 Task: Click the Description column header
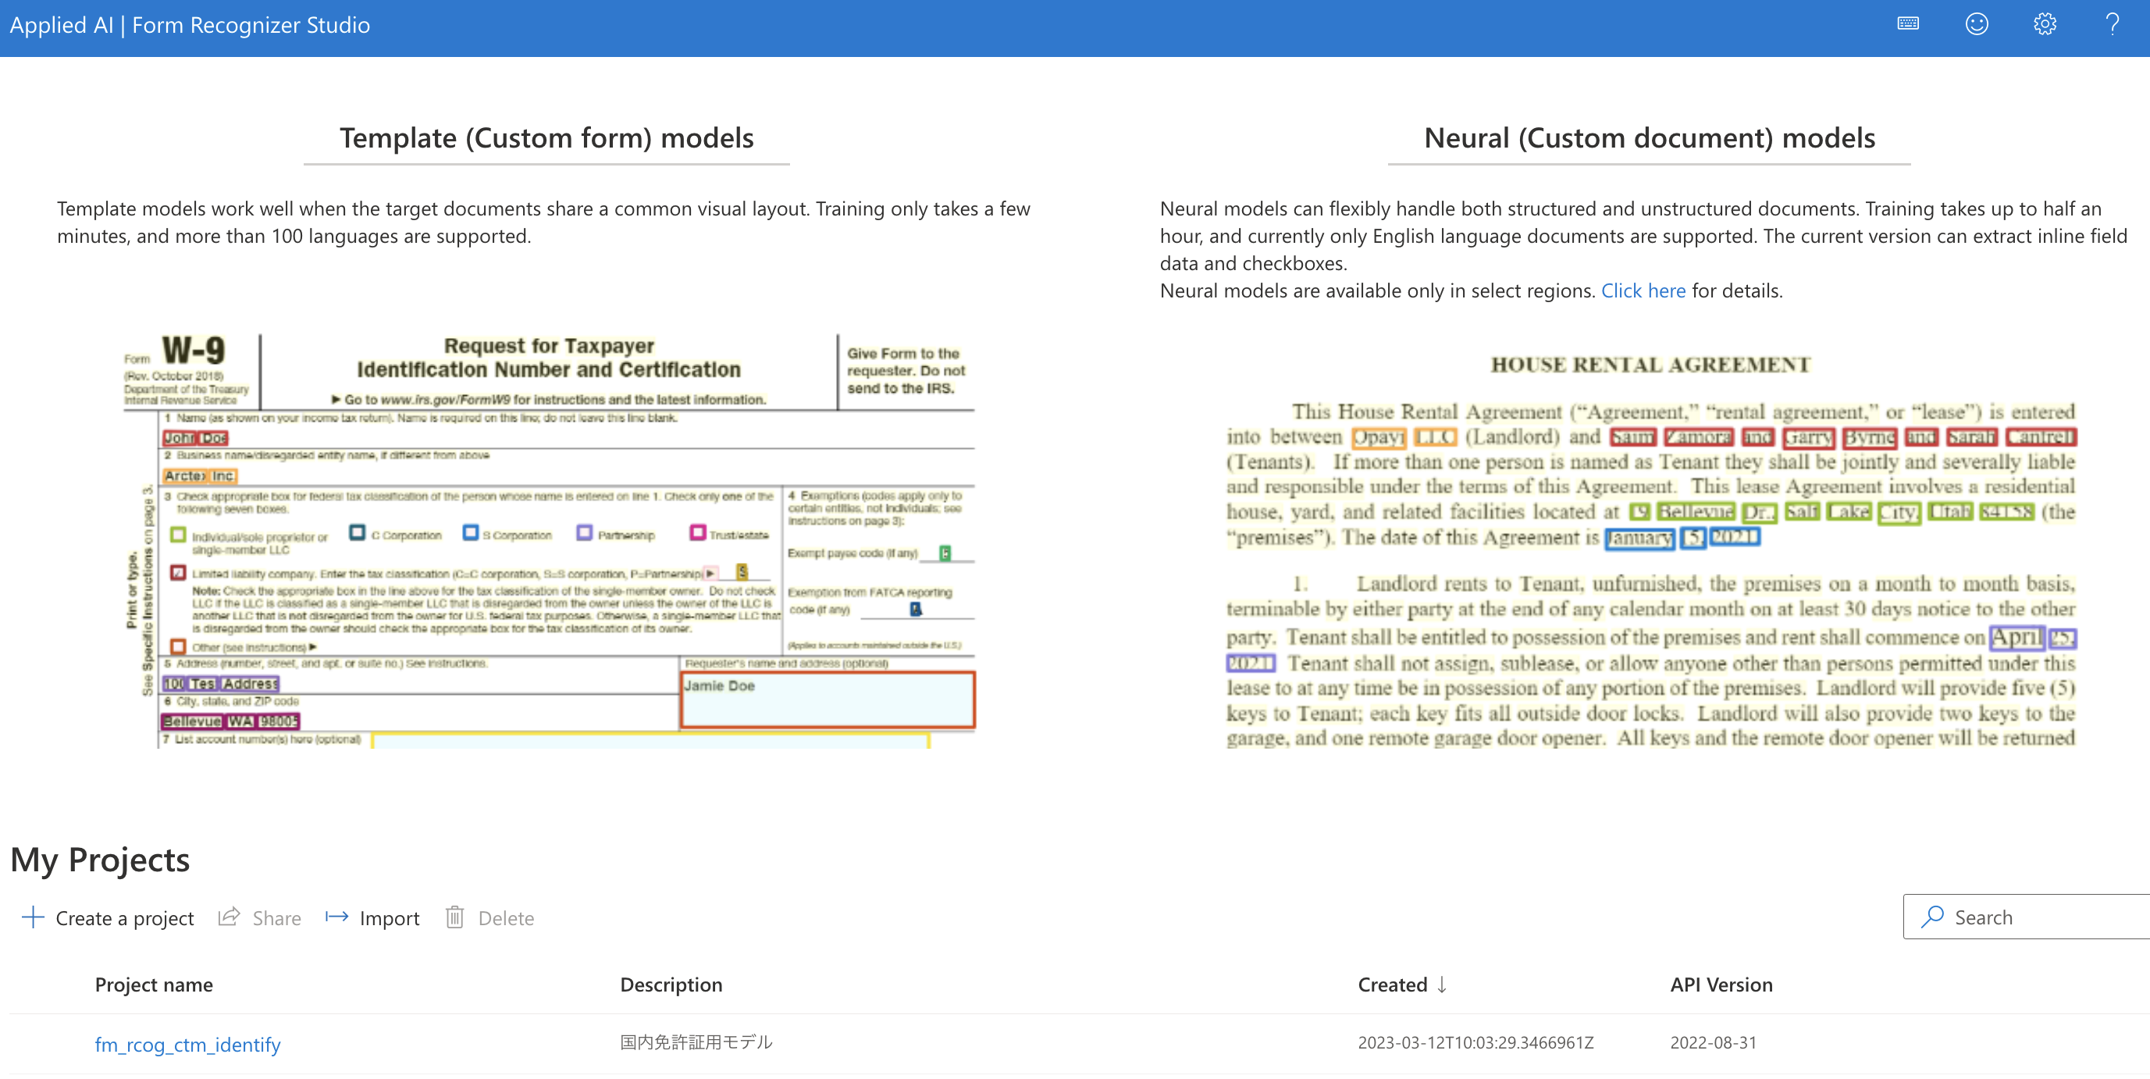pos(671,984)
